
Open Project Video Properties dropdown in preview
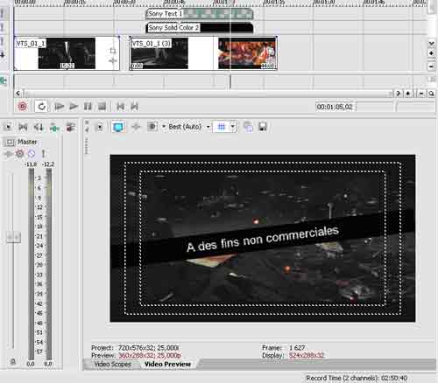100,127
